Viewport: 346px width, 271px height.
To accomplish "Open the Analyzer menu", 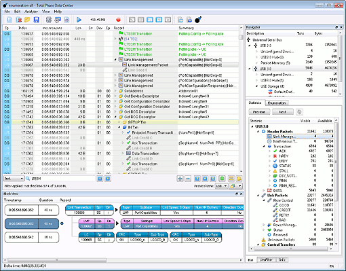I will click(31, 12).
